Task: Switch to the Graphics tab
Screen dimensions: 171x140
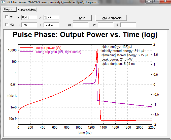Action: click(9, 10)
